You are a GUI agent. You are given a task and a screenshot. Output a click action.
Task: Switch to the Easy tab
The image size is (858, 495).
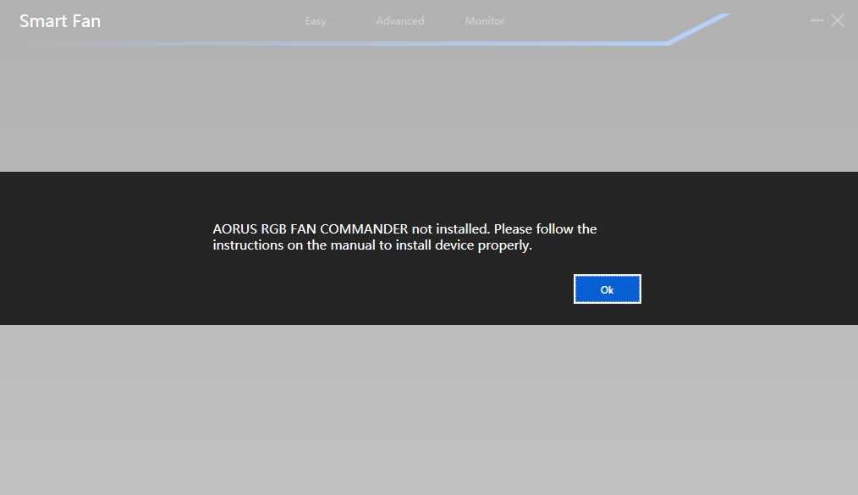315,21
